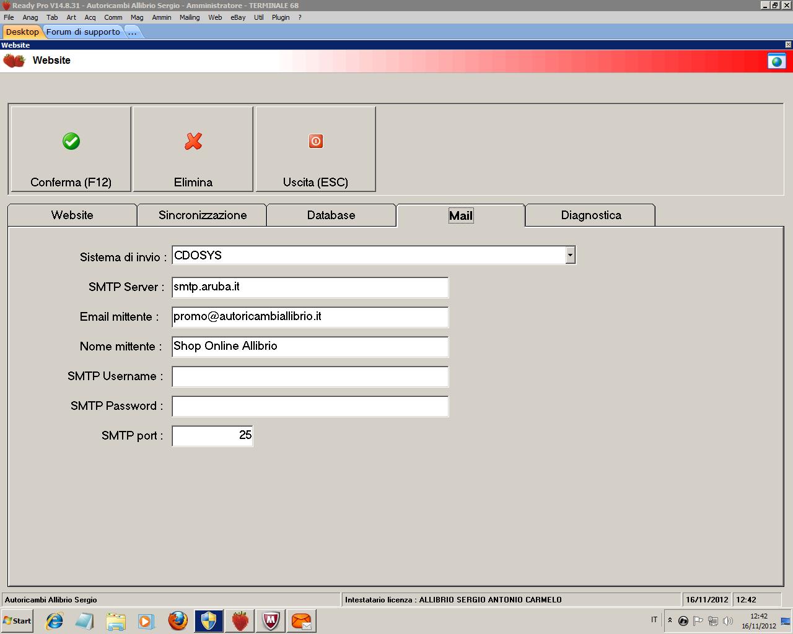The image size is (793, 634).
Task: Open the Mailing menu
Action: point(190,17)
